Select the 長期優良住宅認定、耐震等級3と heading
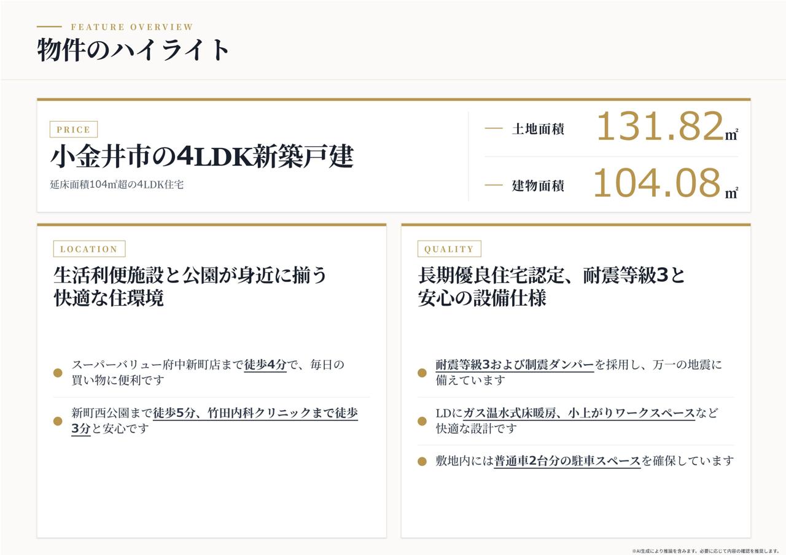 tap(551, 274)
